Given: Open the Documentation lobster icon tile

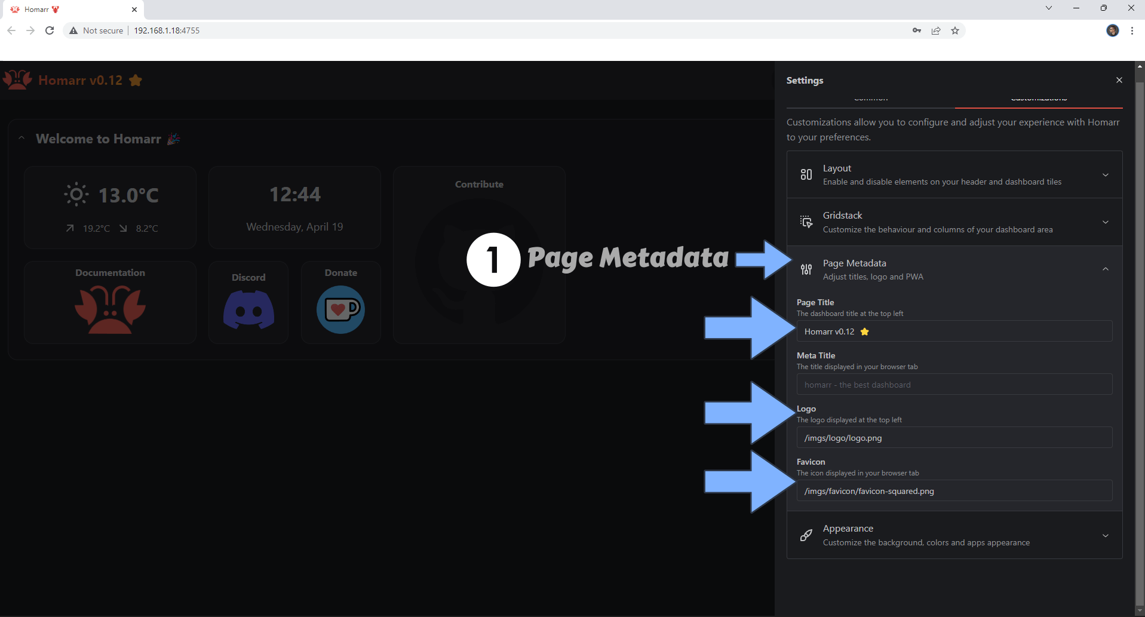Looking at the screenshot, I should [110, 309].
